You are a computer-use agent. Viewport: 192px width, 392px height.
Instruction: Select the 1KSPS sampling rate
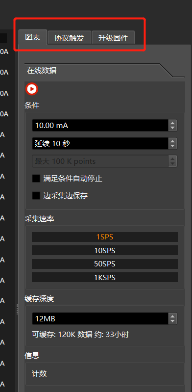tap(105, 277)
